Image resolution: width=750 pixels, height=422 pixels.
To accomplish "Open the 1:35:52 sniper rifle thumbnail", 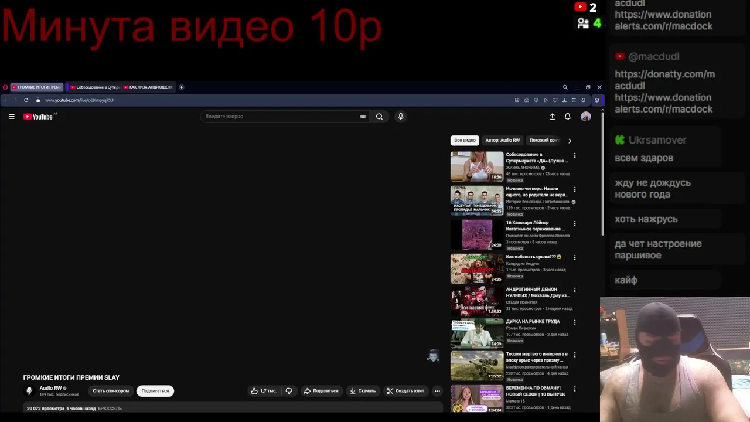I will click(477, 366).
